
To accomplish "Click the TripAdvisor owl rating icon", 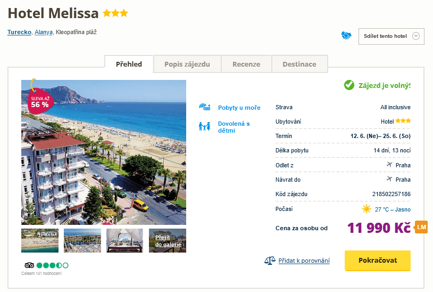I will [x=29, y=265].
